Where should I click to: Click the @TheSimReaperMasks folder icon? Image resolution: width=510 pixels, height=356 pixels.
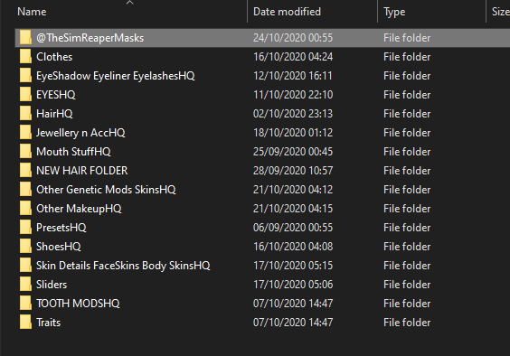25,38
